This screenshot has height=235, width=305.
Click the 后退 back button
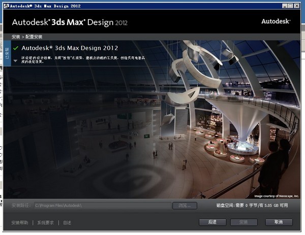click(212, 222)
